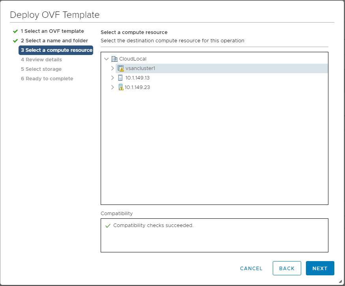The image size is (345, 286).
Task: Select step 3 Select a compute resource
Action: 56,50
